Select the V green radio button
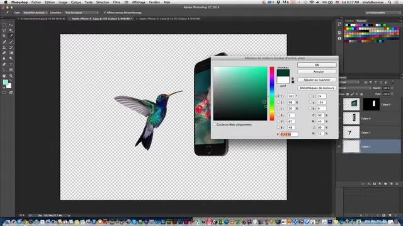The height and width of the screenshot is (226, 403). click(278, 121)
